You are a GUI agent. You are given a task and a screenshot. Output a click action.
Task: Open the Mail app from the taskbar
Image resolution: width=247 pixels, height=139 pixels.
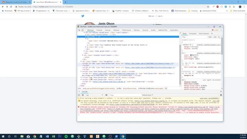(x=28, y=136)
